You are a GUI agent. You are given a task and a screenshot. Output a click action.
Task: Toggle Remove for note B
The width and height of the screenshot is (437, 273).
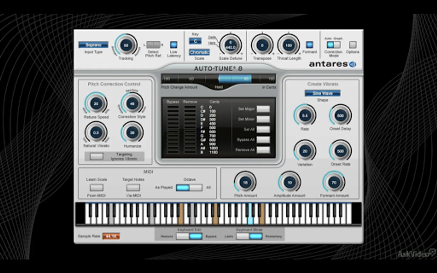tap(190, 152)
